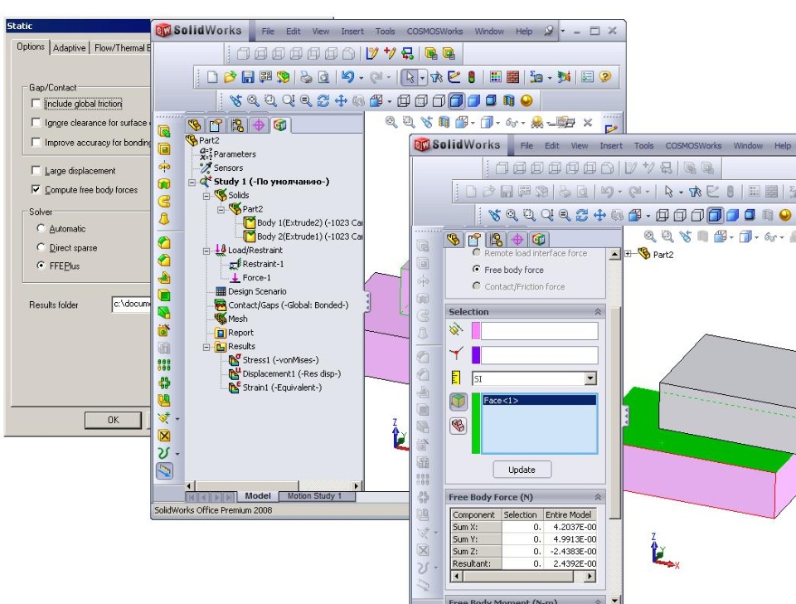Screen dimensions: 796x604
Task: Collapse the Load/Restraint tree node
Action: click(x=206, y=251)
